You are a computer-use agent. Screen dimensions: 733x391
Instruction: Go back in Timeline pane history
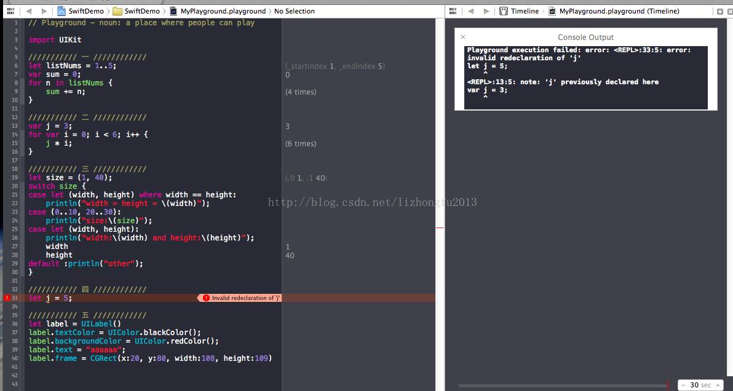[471, 10]
